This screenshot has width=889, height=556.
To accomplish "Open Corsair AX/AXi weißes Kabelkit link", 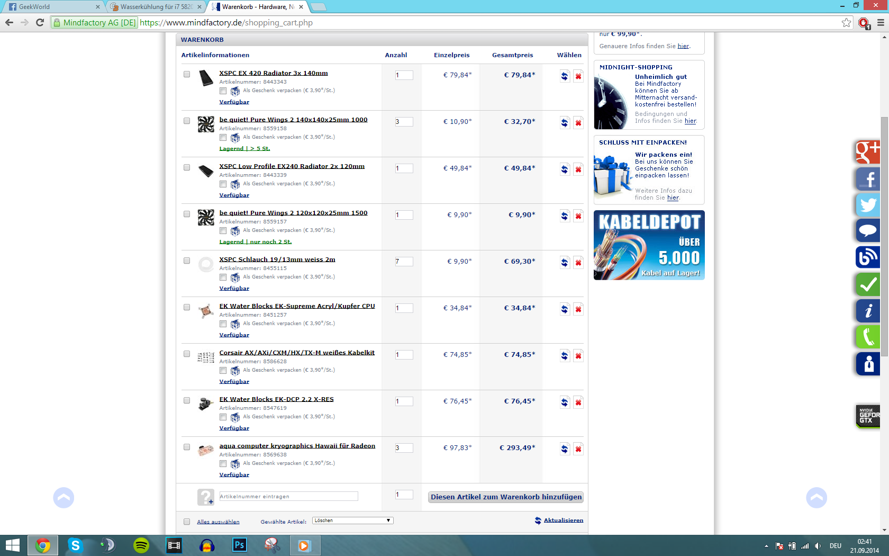I will [297, 353].
